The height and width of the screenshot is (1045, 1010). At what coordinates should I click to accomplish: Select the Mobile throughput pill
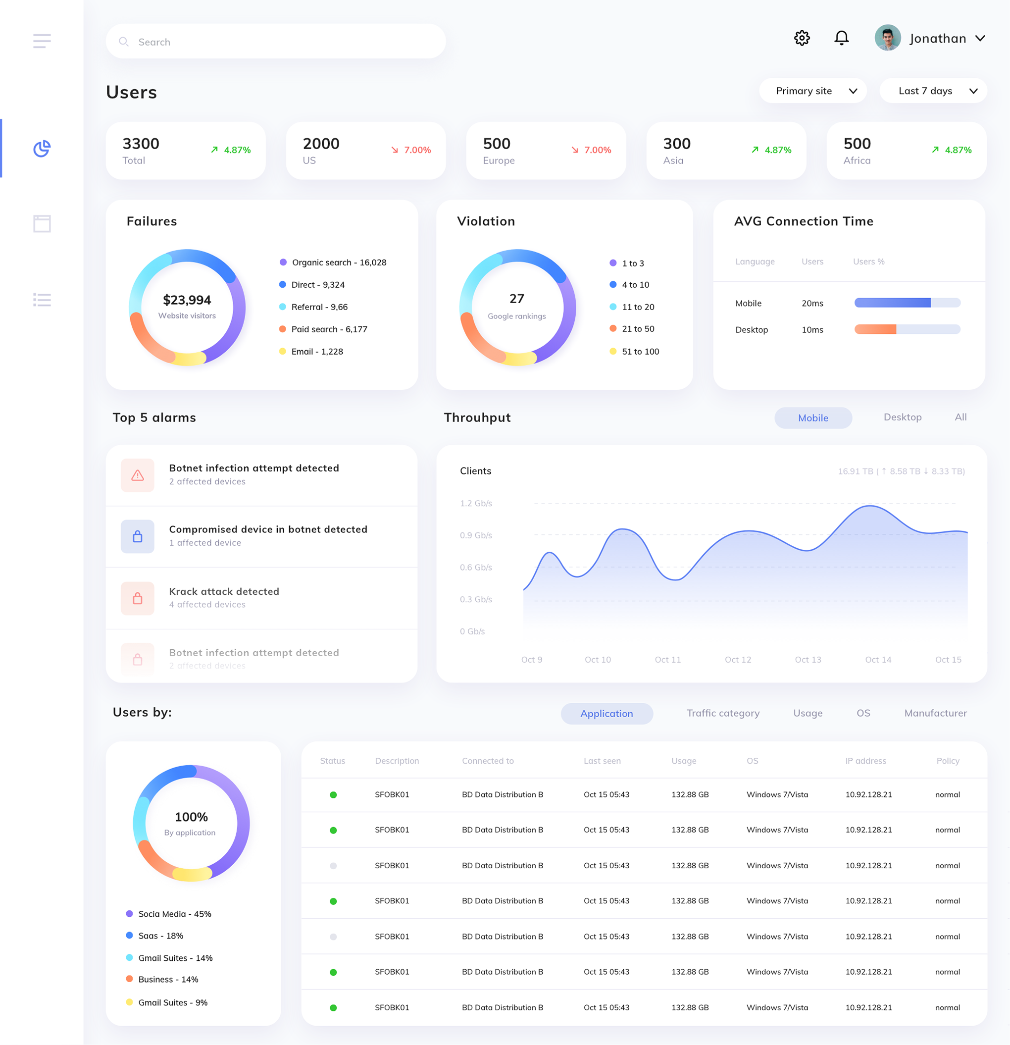pos(813,418)
